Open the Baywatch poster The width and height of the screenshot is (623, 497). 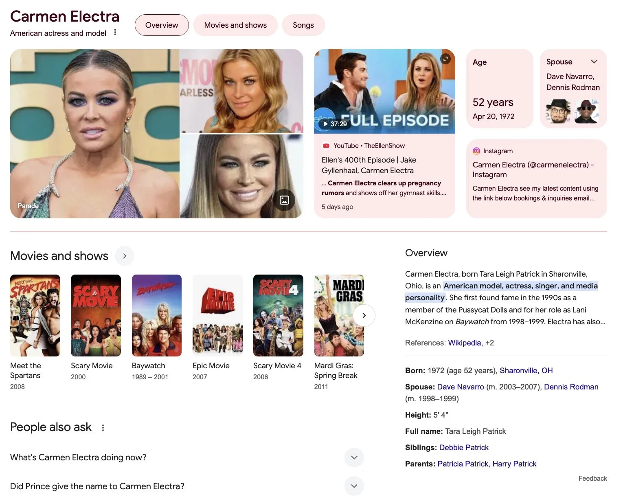click(x=157, y=315)
